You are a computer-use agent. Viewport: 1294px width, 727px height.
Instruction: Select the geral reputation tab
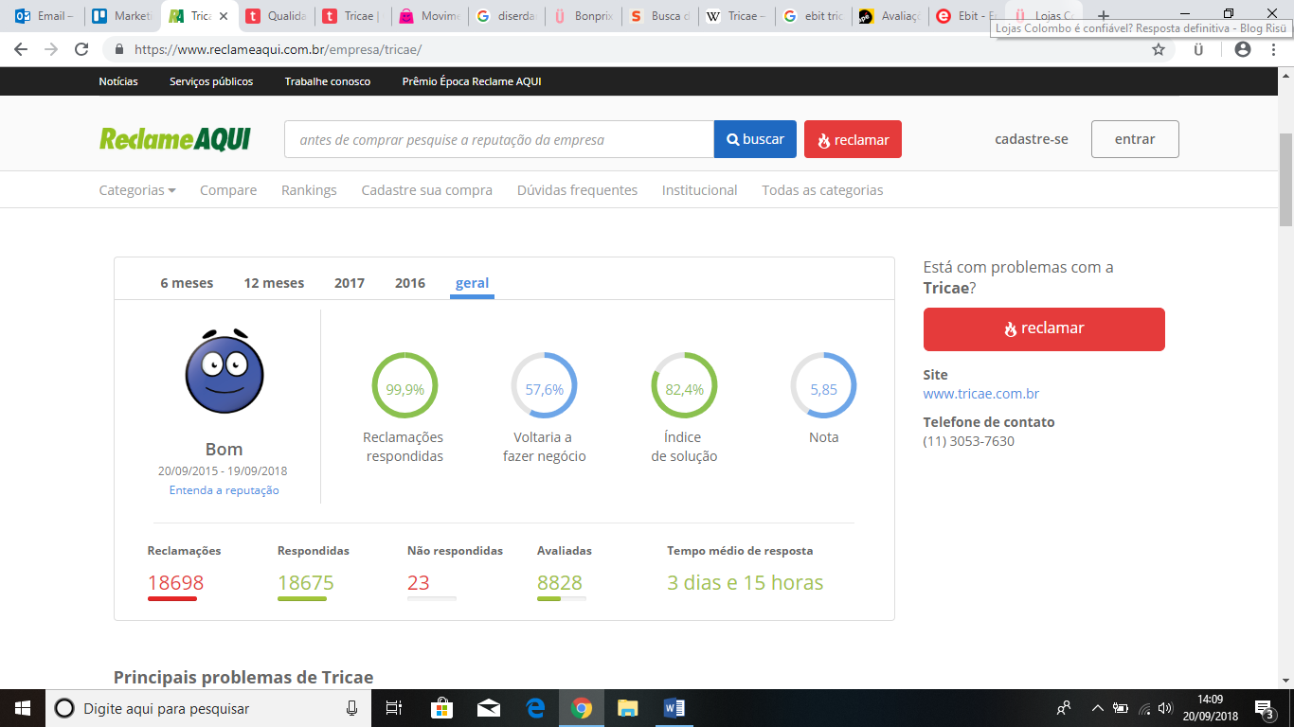pyautogui.click(x=472, y=283)
